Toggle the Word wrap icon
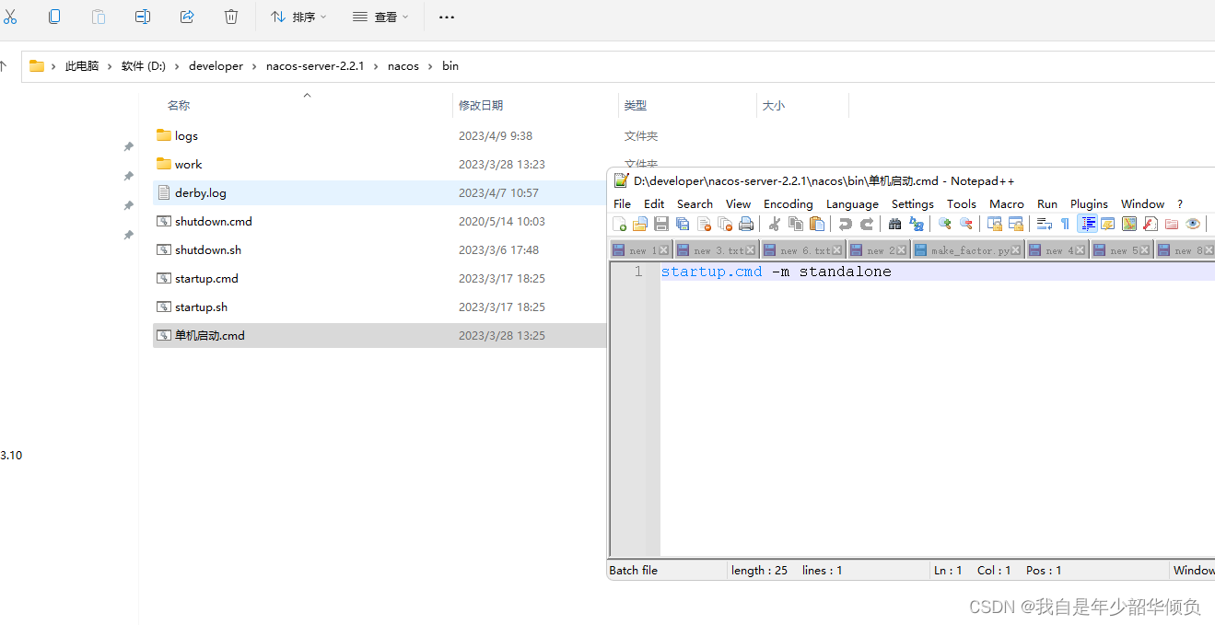The height and width of the screenshot is (625, 1215). click(x=1045, y=224)
